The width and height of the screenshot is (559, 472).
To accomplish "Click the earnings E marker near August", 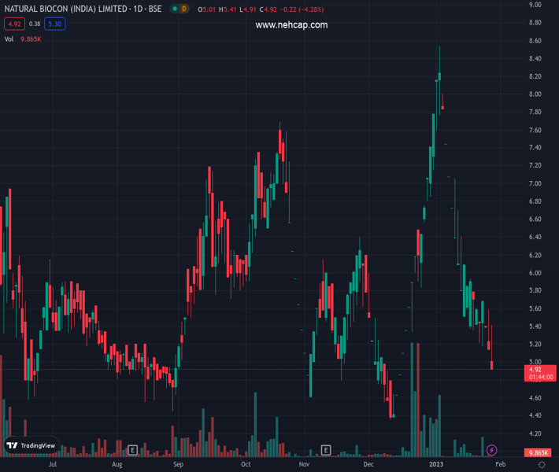I will pyautogui.click(x=132, y=450).
